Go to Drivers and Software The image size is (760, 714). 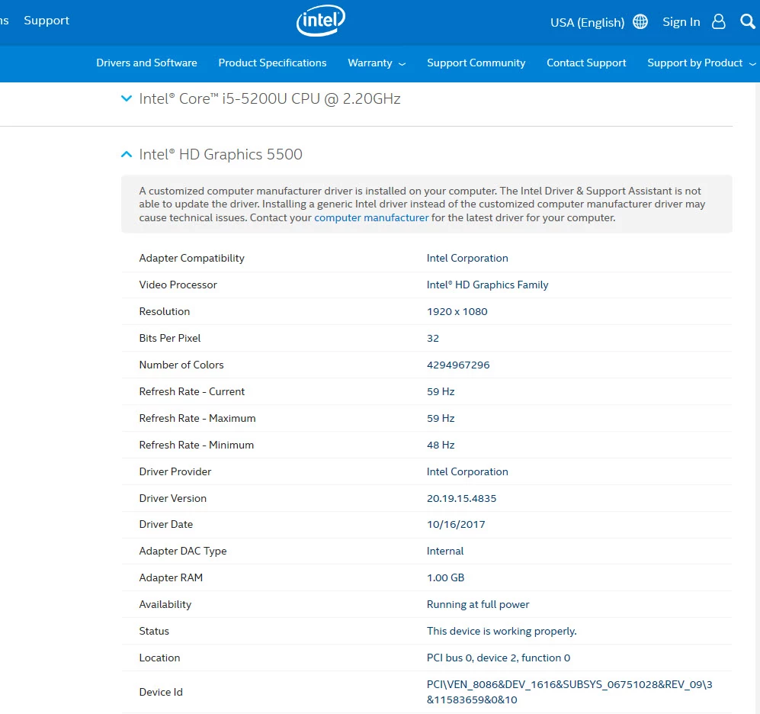coord(146,63)
